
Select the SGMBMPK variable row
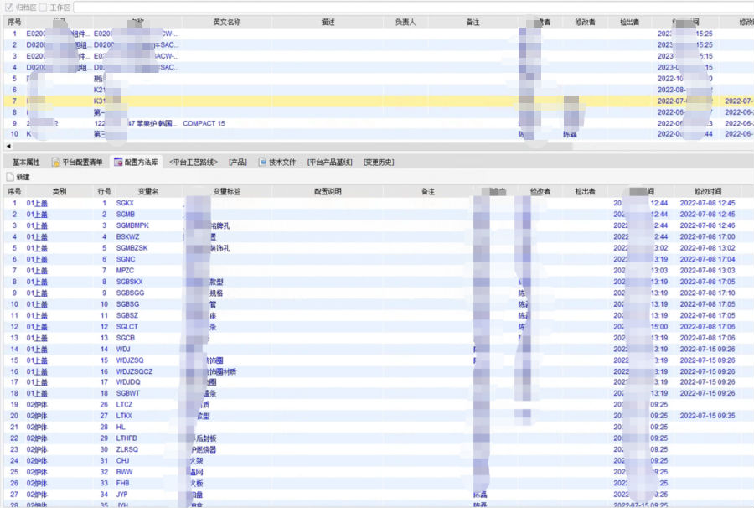379,225
